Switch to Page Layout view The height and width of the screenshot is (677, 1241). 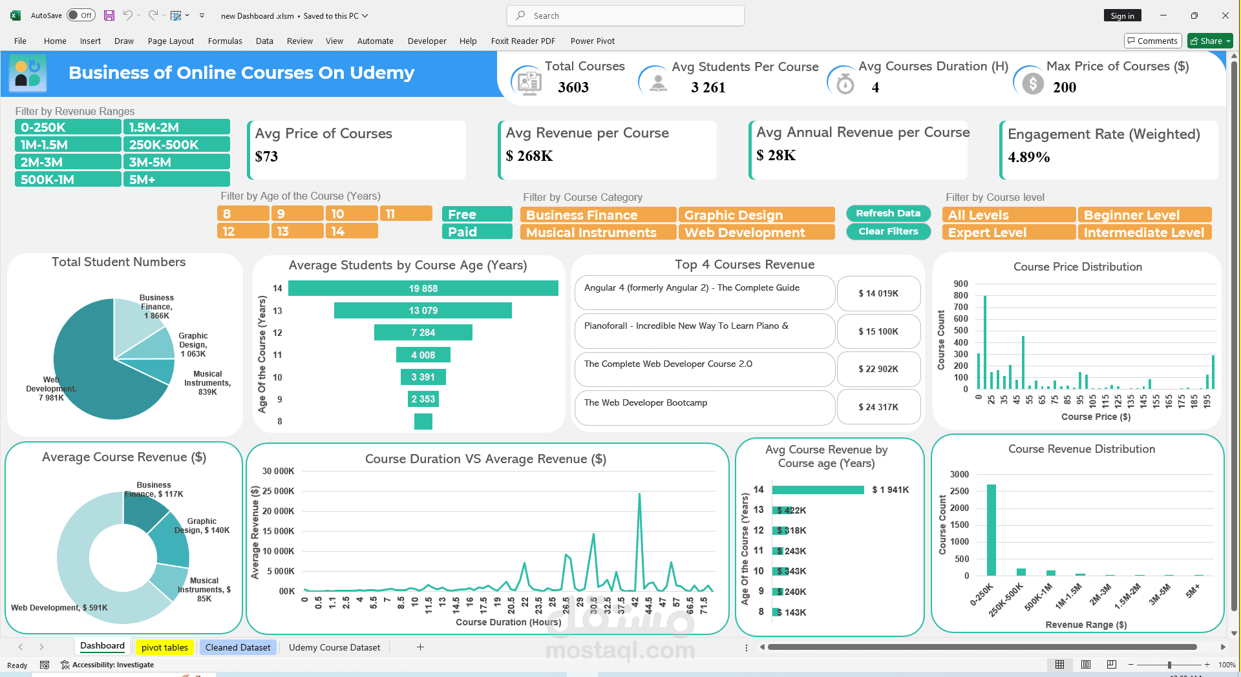pyautogui.click(x=1086, y=665)
